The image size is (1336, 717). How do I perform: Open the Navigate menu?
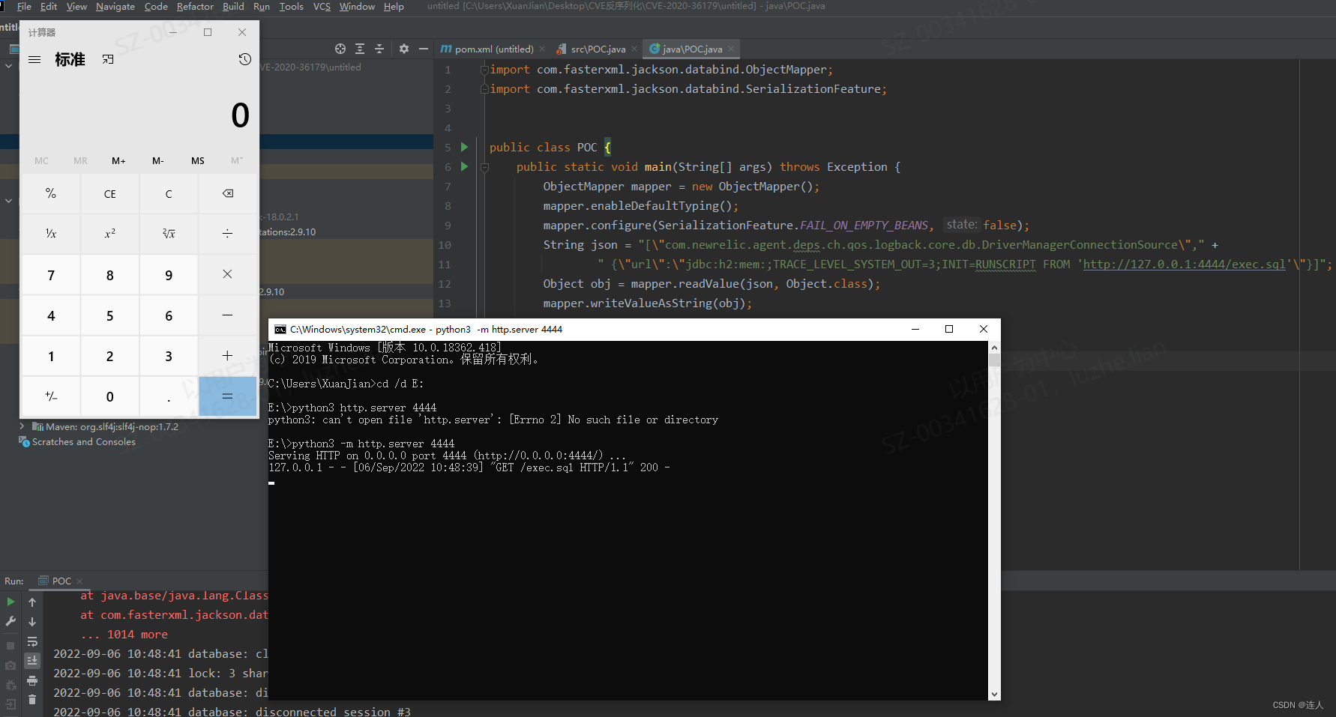(x=115, y=6)
